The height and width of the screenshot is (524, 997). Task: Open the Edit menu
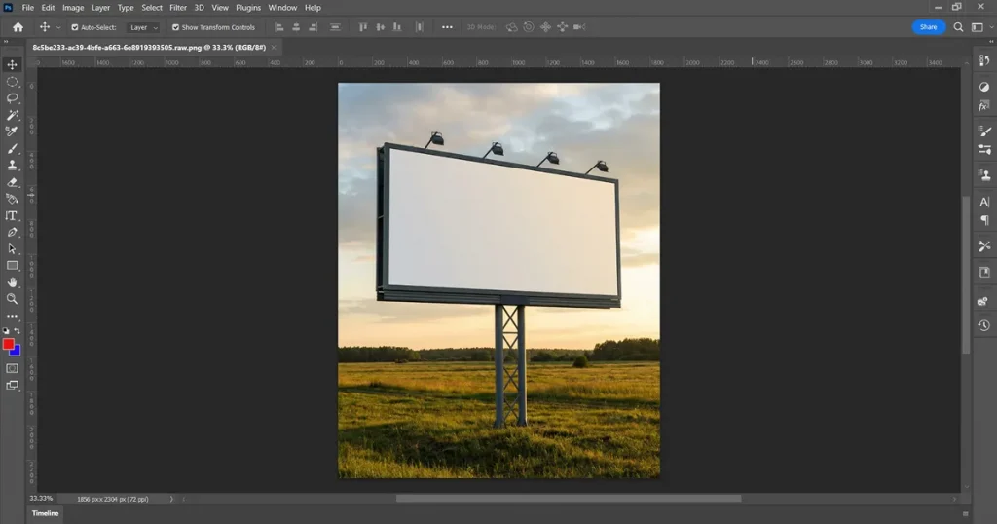[49, 8]
